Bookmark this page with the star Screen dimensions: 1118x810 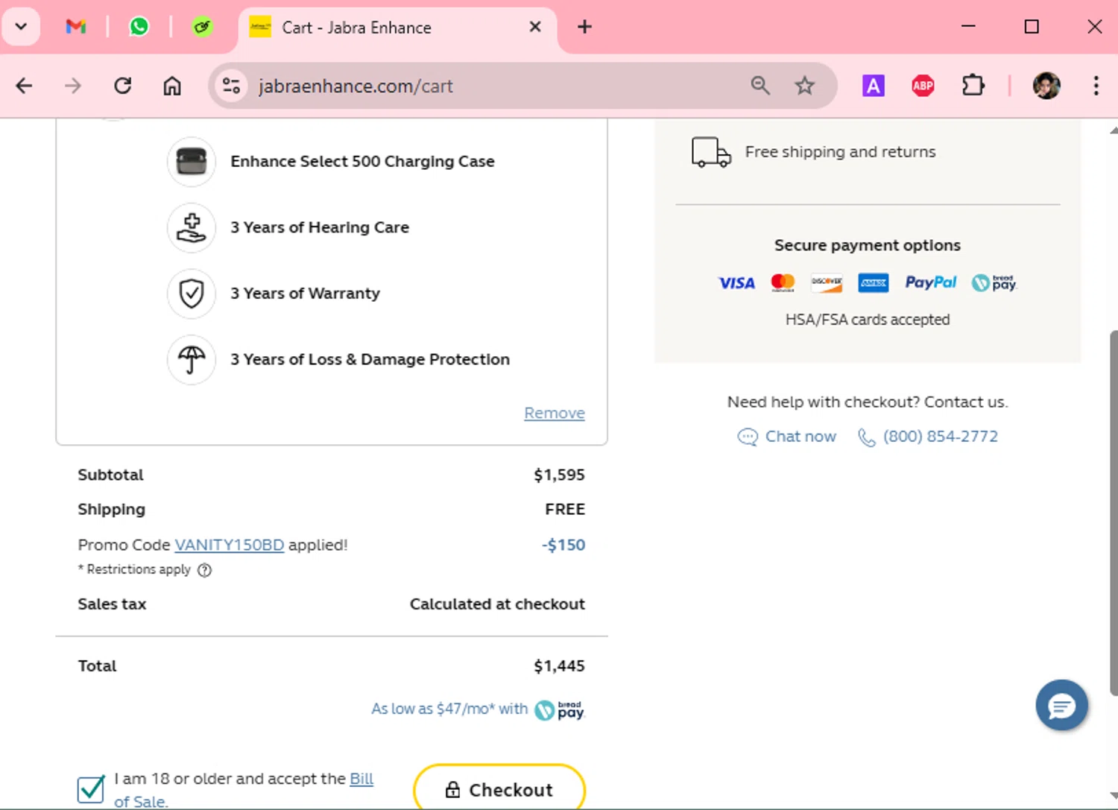(804, 86)
